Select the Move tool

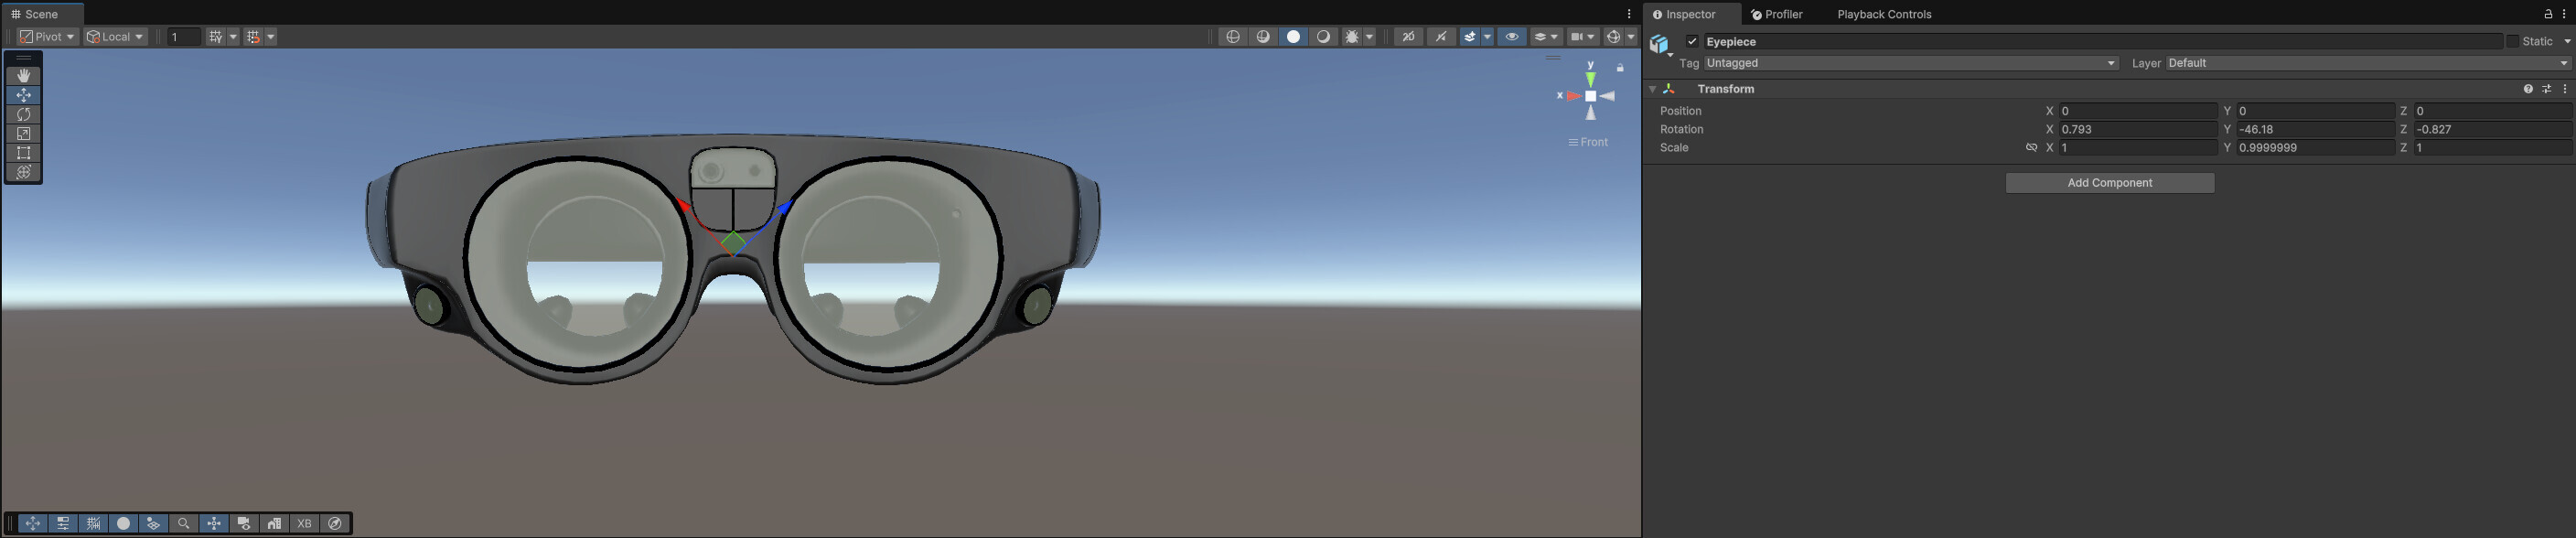[x=24, y=95]
